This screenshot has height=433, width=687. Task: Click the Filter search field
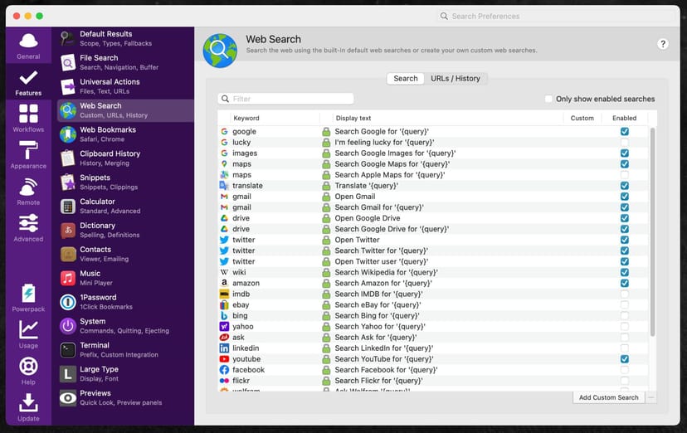point(286,99)
